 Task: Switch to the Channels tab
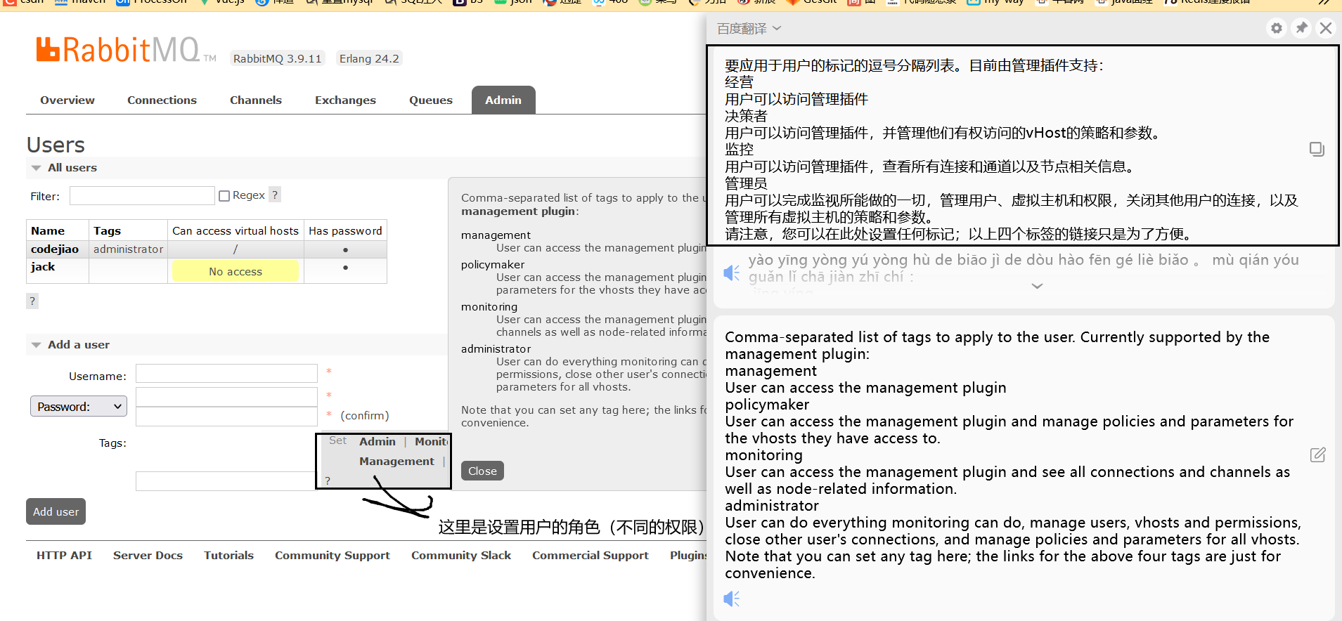(256, 100)
